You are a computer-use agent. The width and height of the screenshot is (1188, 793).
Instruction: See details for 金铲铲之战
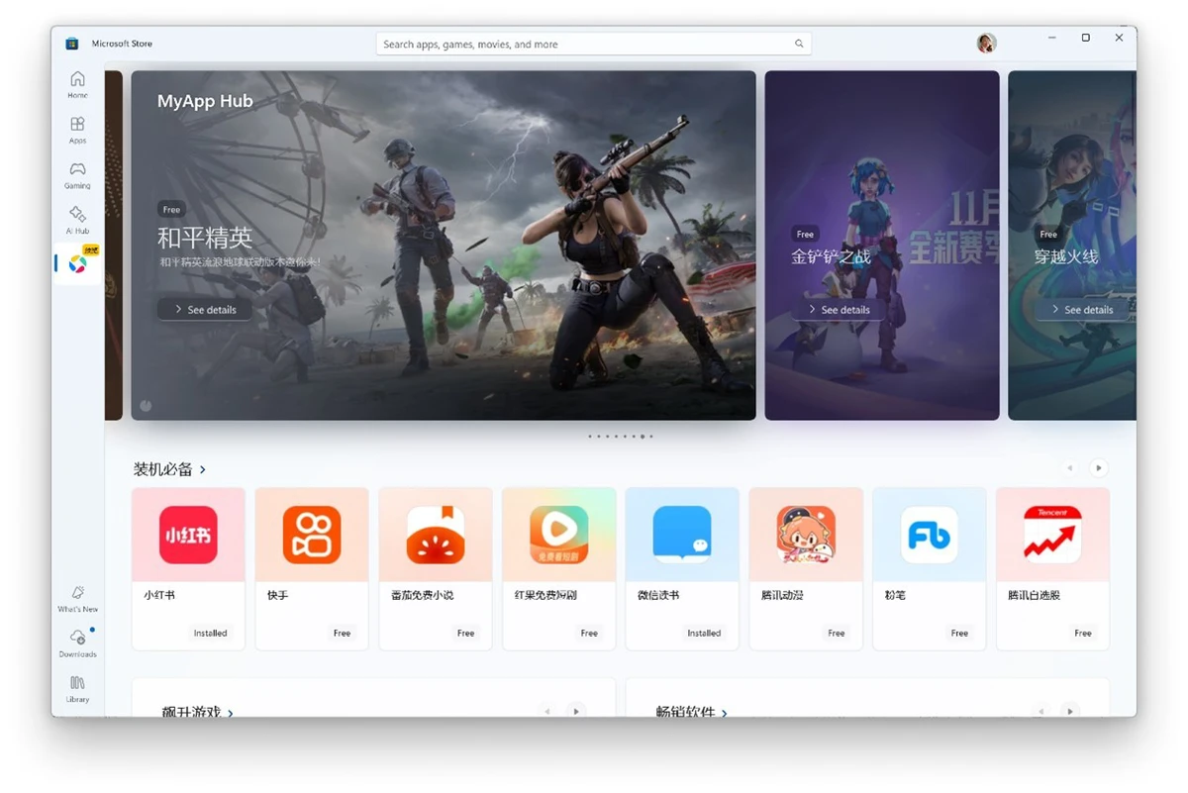click(x=838, y=310)
